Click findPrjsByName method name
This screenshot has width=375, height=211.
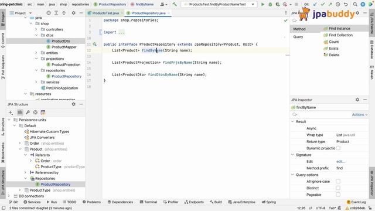(x=178, y=63)
